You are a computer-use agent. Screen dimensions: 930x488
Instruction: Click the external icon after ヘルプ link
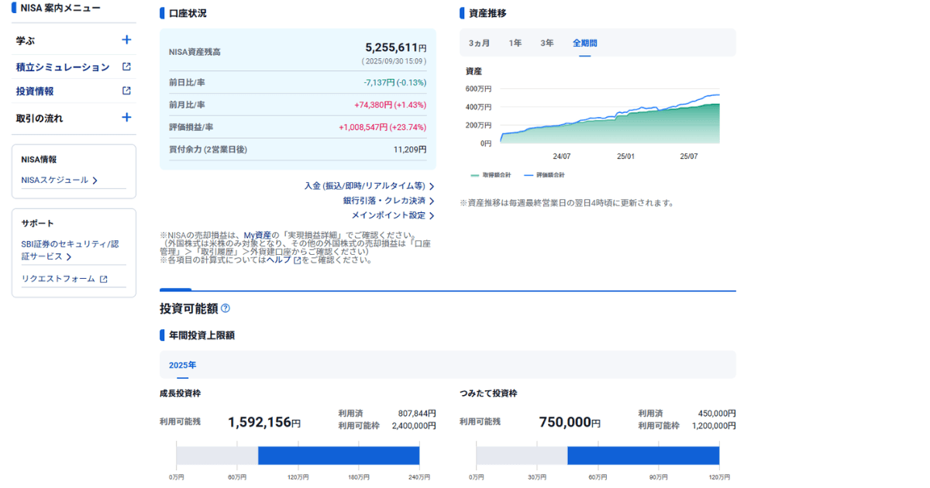(x=297, y=260)
